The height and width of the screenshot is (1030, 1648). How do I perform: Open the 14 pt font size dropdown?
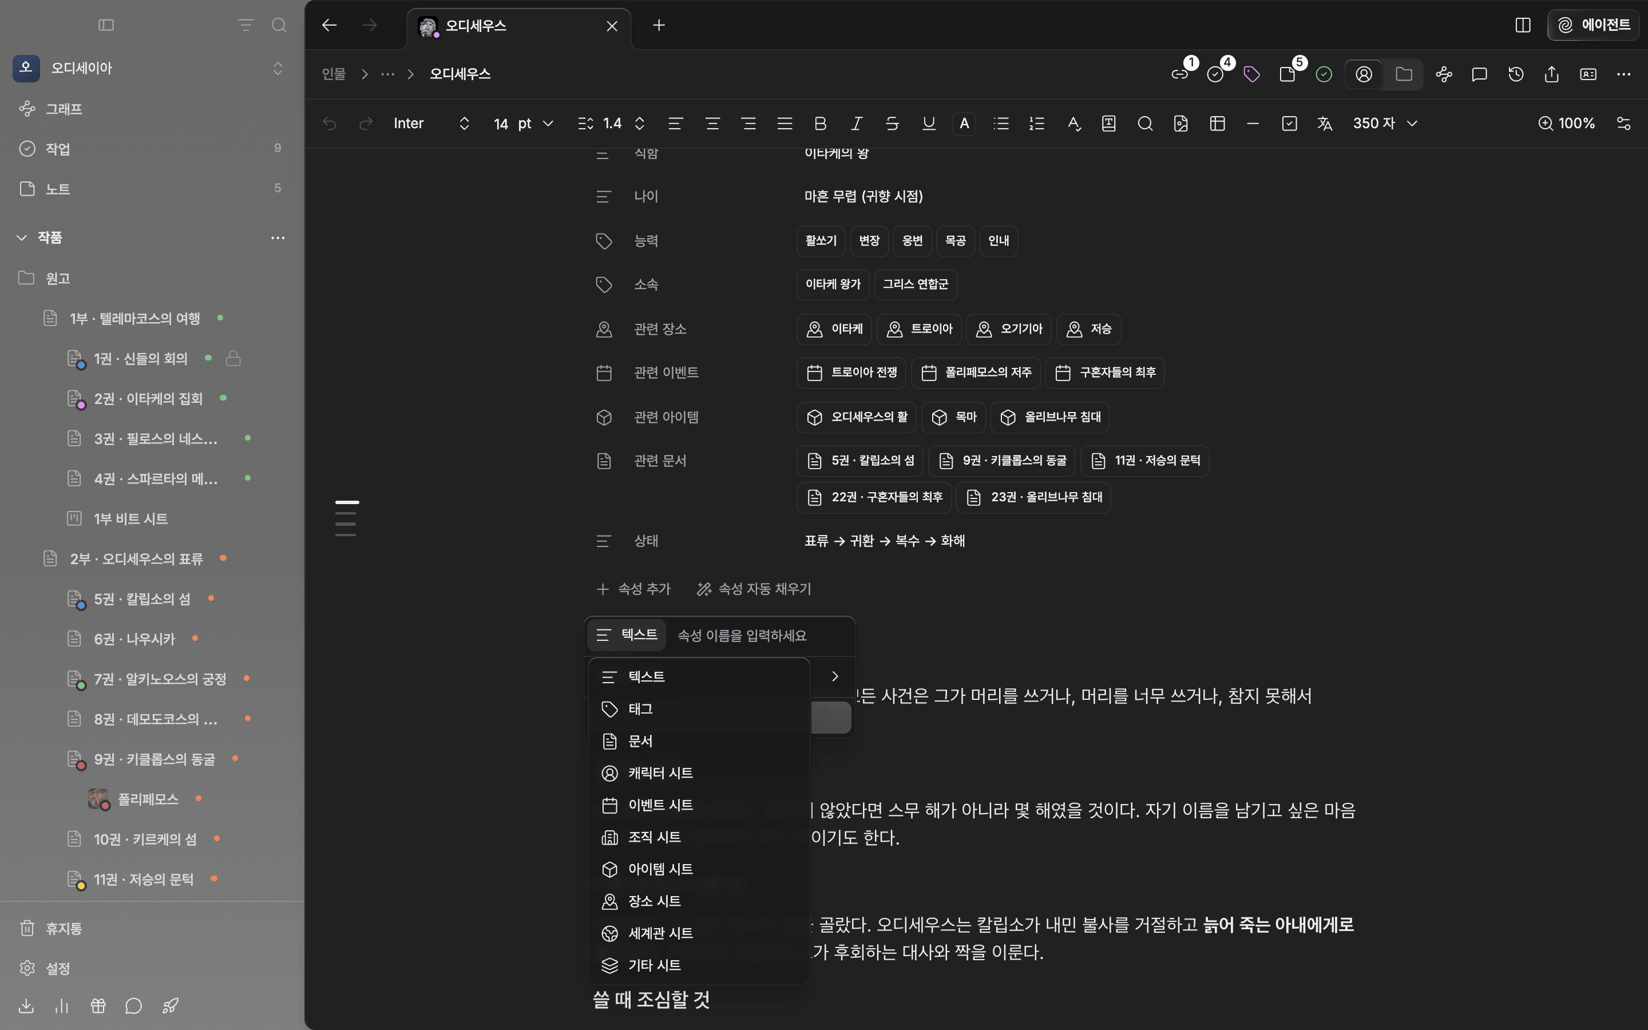point(523,123)
